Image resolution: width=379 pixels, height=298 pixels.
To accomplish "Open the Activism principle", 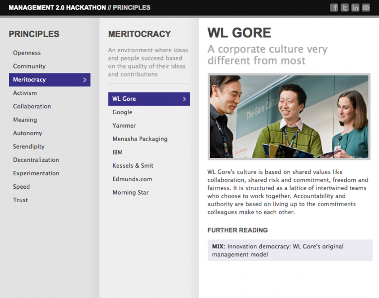I will (x=25, y=93).
